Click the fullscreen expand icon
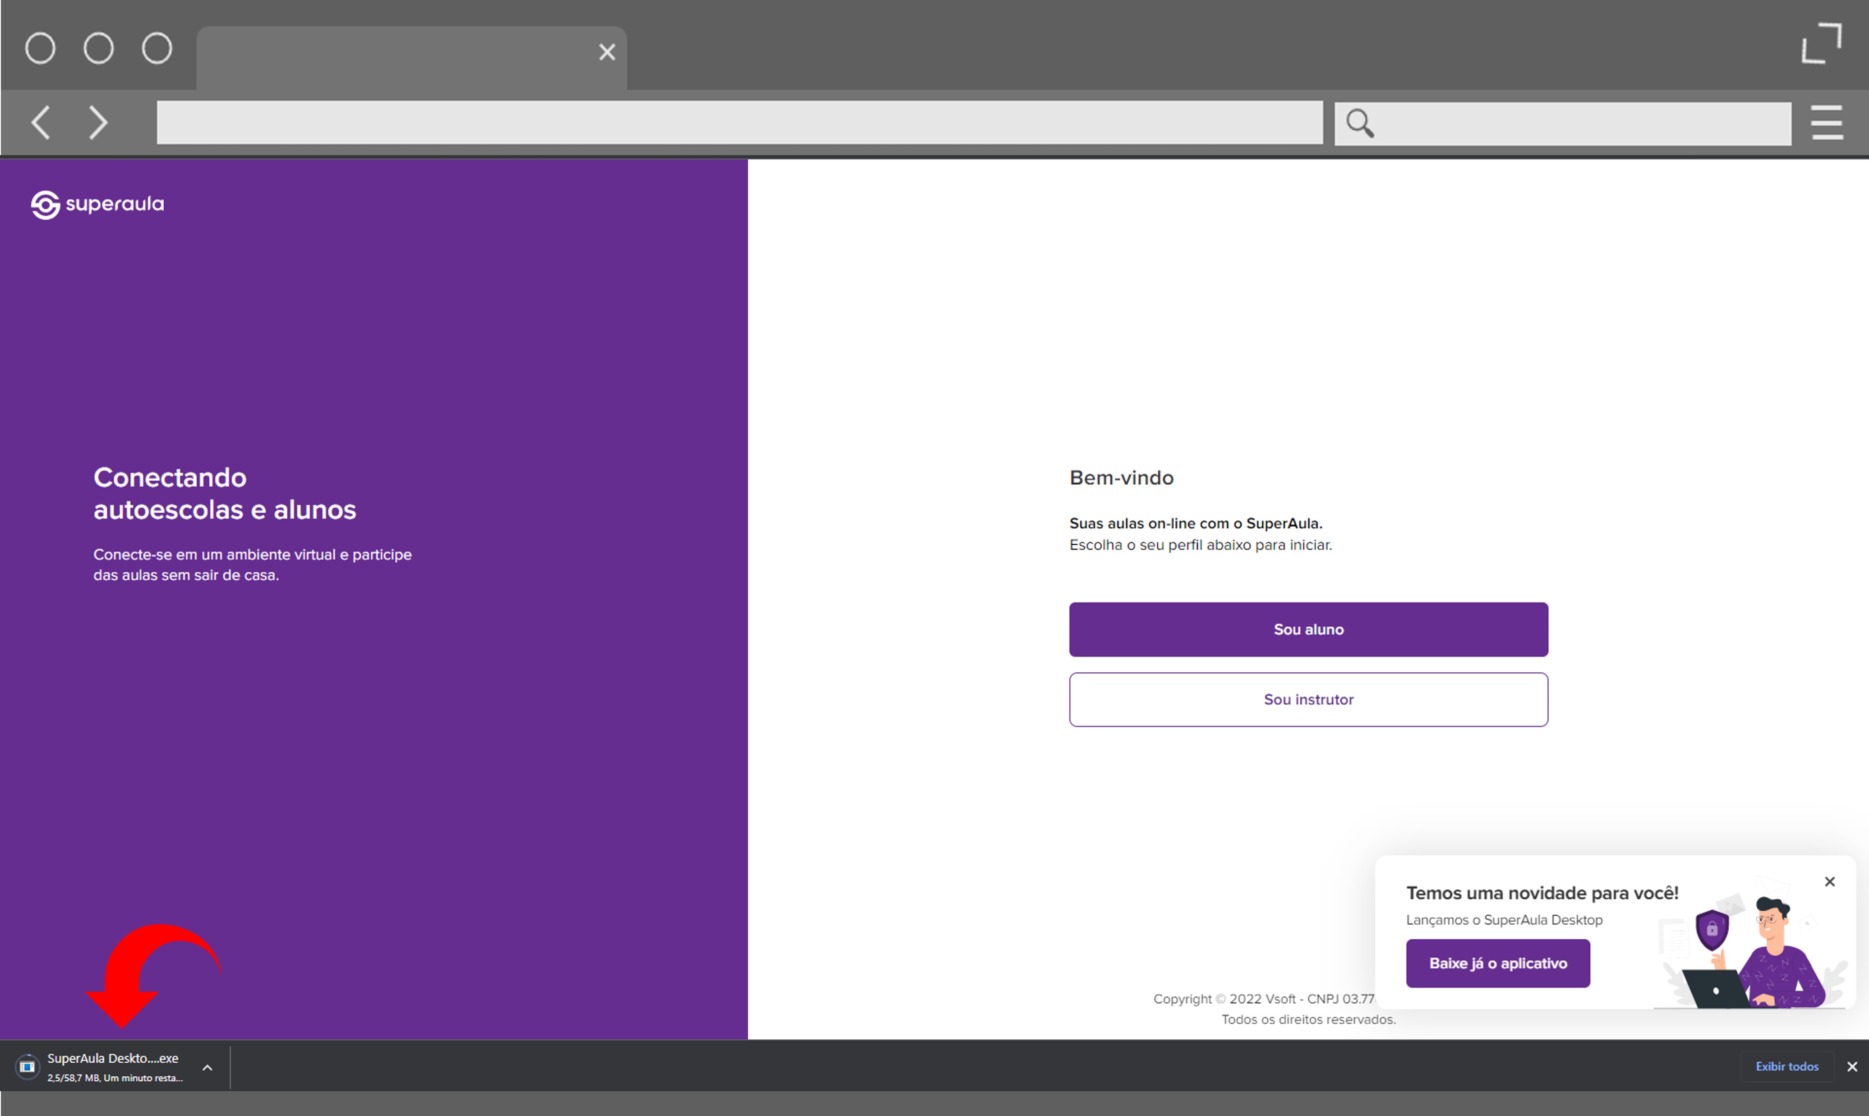This screenshot has width=1869, height=1116. tap(1821, 44)
